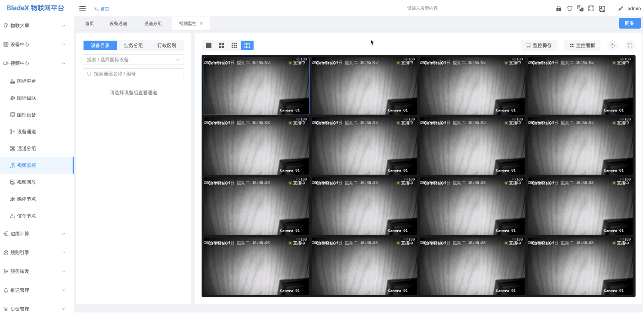Viewport: 643px width, 313px height.
Task: Select the 业务分组 segment
Action: click(x=133, y=46)
